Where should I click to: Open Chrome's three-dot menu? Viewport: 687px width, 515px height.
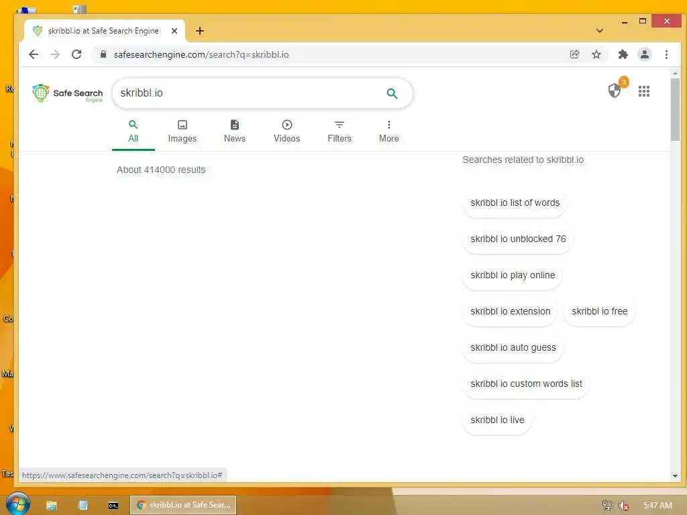click(x=666, y=54)
